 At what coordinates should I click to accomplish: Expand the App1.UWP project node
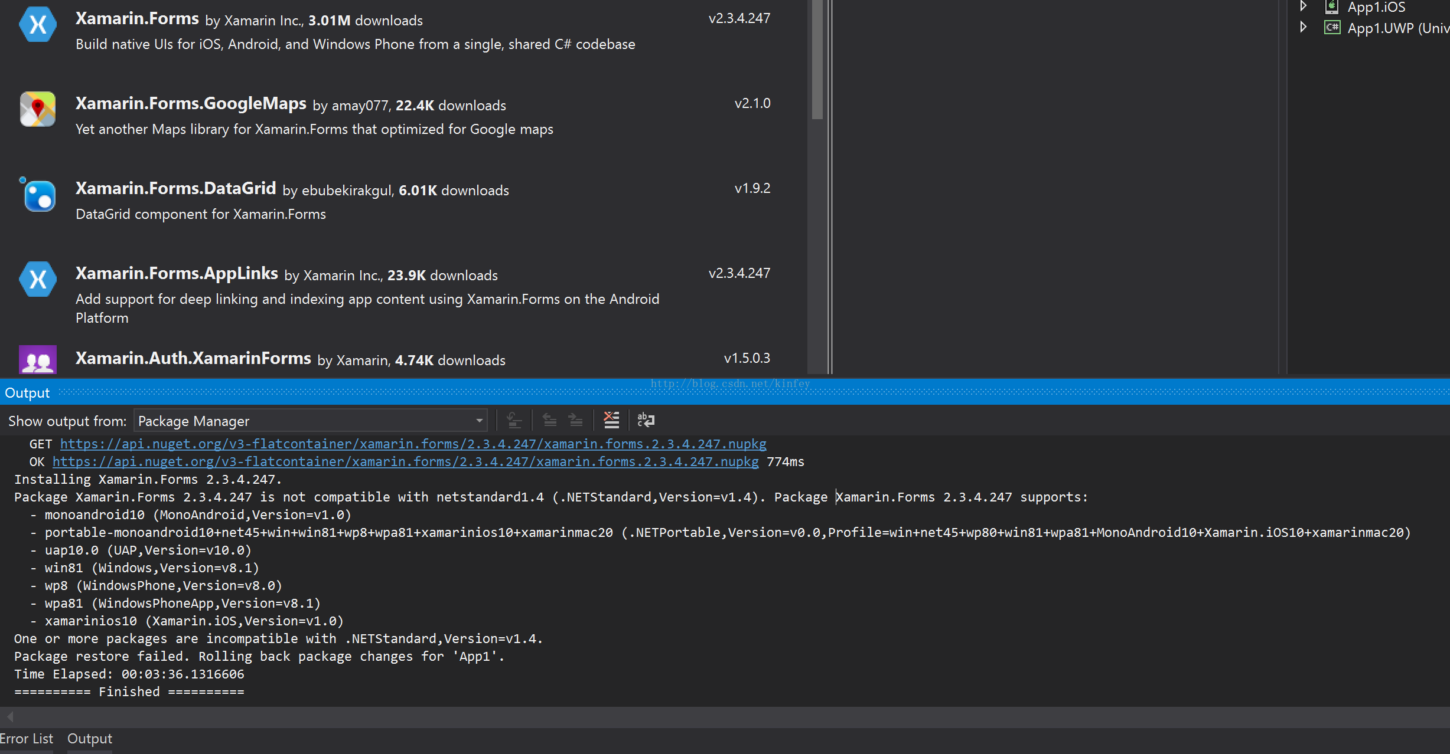coord(1303,27)
